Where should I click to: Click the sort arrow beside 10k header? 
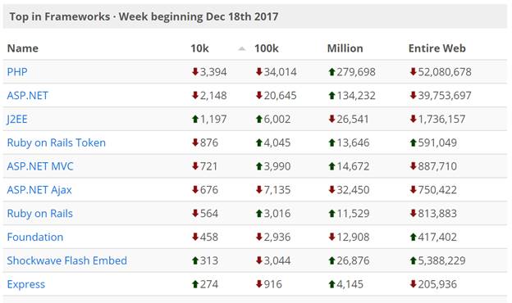point(241,48)
